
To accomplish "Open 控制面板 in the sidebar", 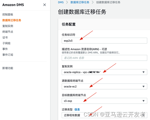I will (8, 15).
